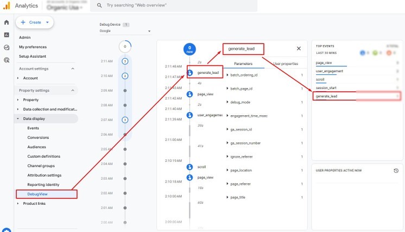Screen dimensions: 405x232
Task: Expand the Product links tree item
Action: pyautogui.click(x=18, y=204)
